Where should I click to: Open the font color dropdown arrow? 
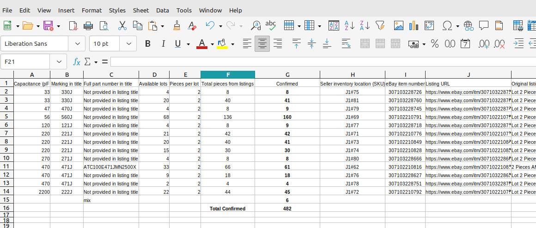point(212,44)
